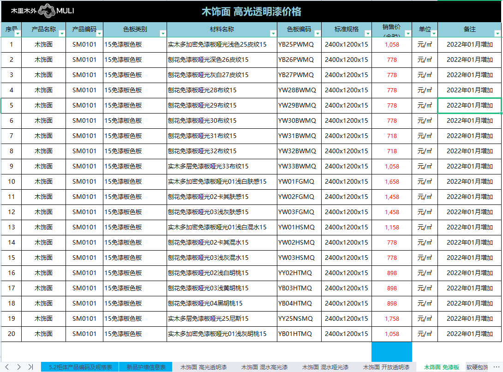Screen dimensions: 503x372
Task: Open the 色板编码 filter dropdown
Action: click(x=317, y=33)
